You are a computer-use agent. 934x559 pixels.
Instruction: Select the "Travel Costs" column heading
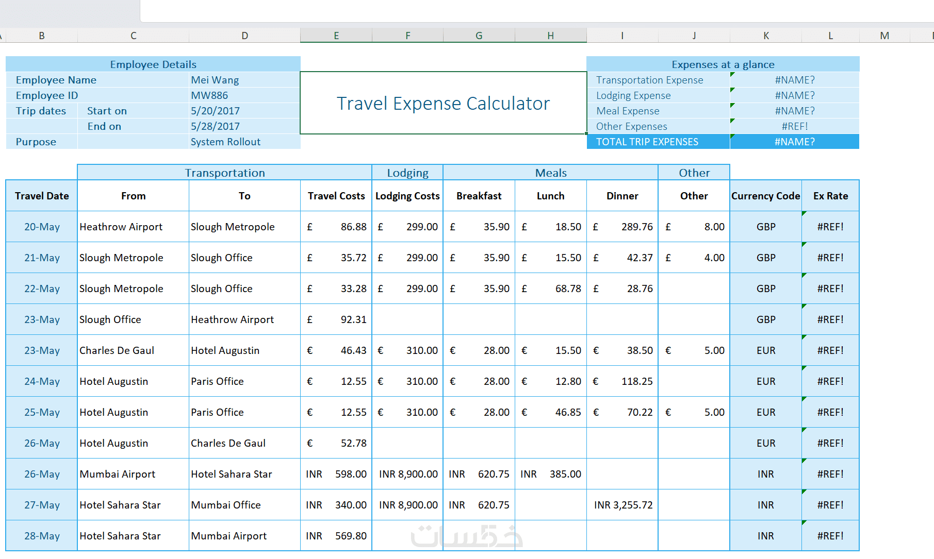[336, 196]
